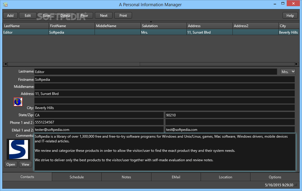Click the Save button

click(47, 15)
